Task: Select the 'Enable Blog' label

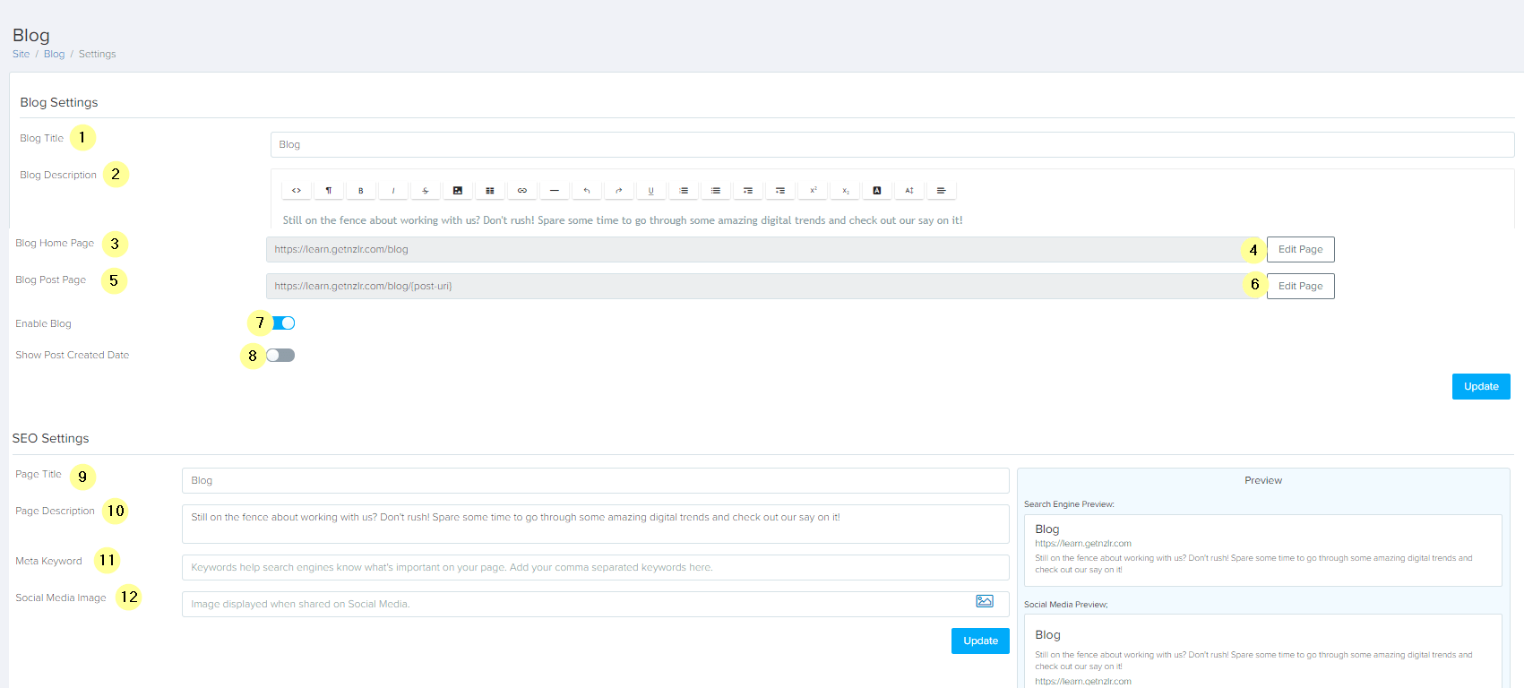Action: (43, 323)
